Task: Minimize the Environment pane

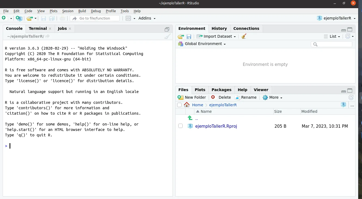Action: (343, 30)
